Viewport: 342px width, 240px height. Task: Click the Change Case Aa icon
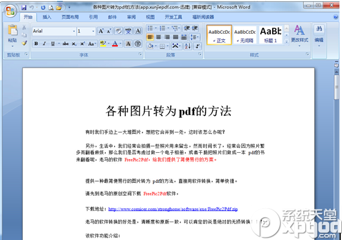click(x=92, y=44)
